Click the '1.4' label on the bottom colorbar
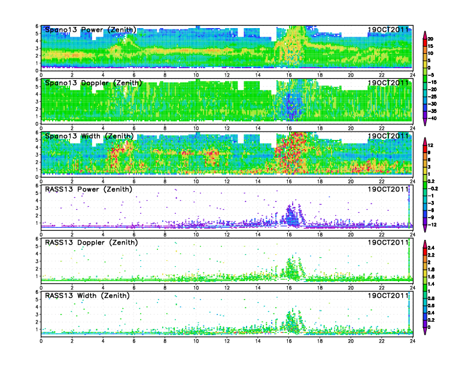 431,284
